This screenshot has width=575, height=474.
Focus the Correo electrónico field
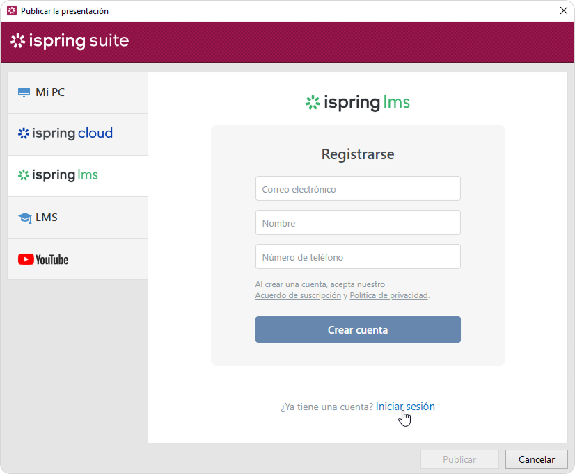358,188
